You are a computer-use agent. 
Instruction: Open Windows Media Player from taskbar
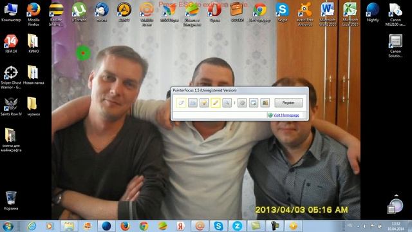pyautogui.click(x=50, y=226)
